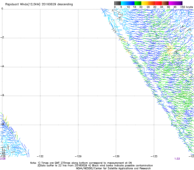This screenshot has height=170, width=194.
Task: Click the '15' color scale label
Action: pos(134,7)
